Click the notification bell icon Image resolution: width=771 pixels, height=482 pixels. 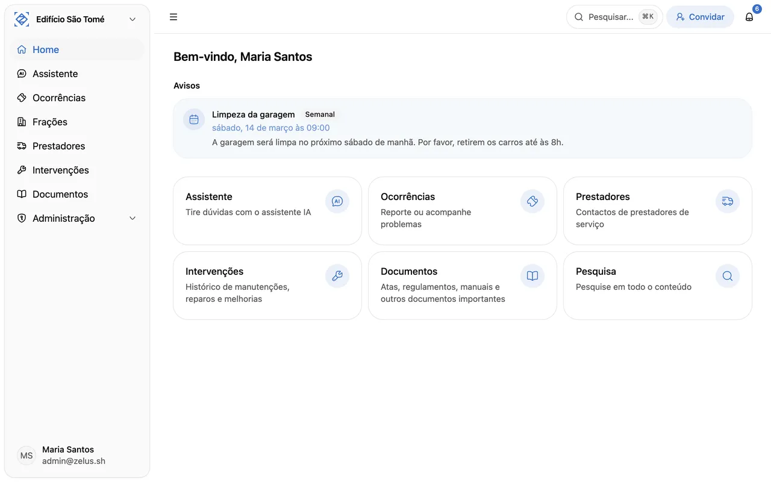click(749, 17)
